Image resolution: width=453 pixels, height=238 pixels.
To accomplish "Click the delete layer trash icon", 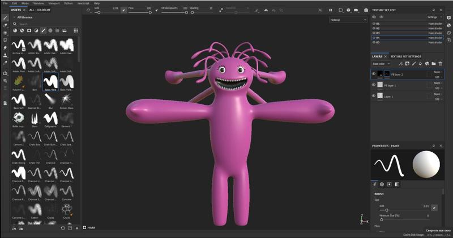I will tap(440, 64).
